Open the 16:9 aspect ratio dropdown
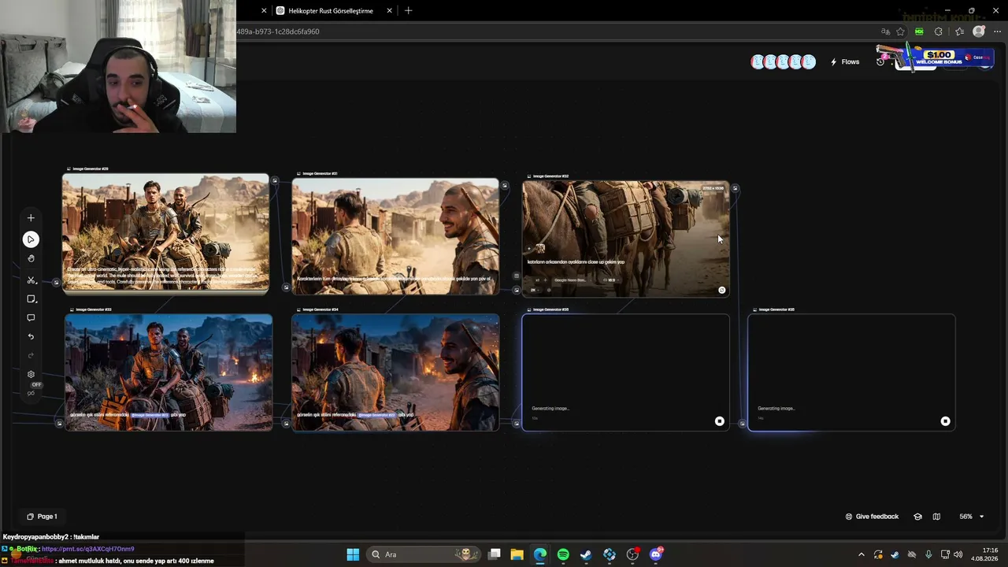1008x567 pixels. (611, 280)
